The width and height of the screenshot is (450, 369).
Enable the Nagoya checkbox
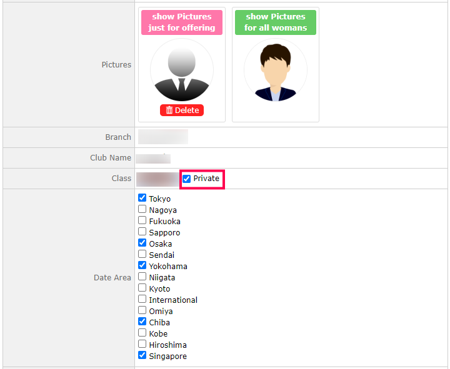tap(142, 209)
